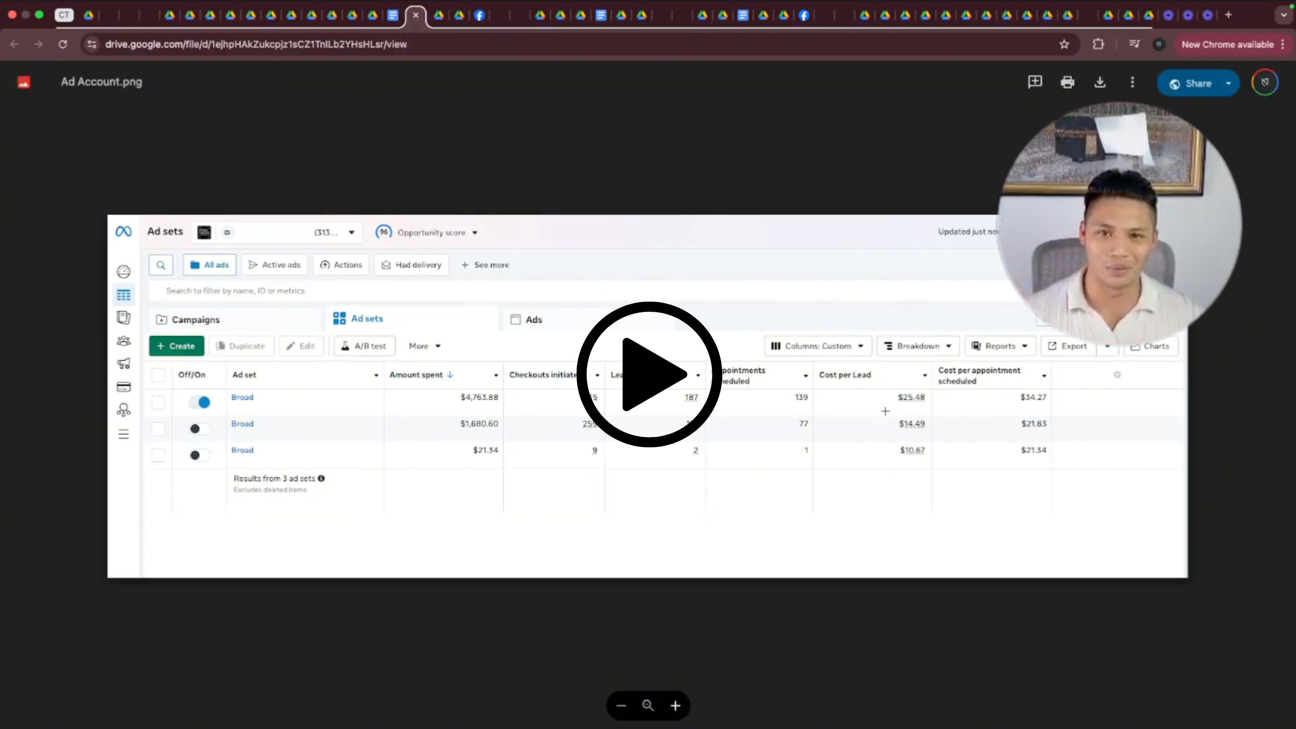Tick the checkbox for first Broad row

(x=158, y=402)
